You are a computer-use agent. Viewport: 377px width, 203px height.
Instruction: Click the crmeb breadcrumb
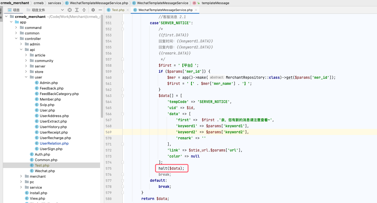[x=39, y=3]
